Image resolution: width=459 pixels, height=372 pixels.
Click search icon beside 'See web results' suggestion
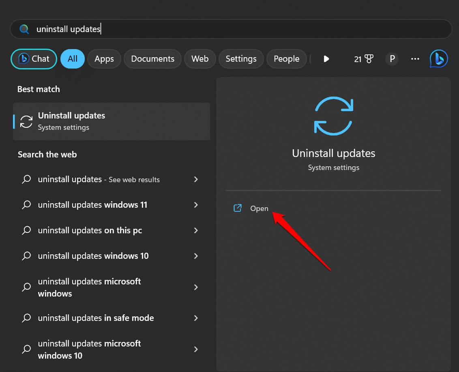pos(26,179)
